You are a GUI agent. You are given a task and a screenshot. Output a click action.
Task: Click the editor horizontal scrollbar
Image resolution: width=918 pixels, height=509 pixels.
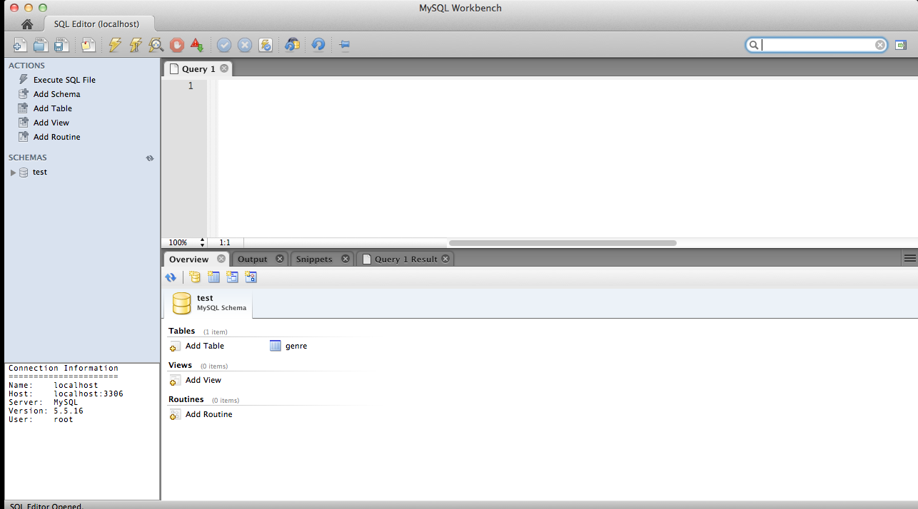(x=563, y=242)
